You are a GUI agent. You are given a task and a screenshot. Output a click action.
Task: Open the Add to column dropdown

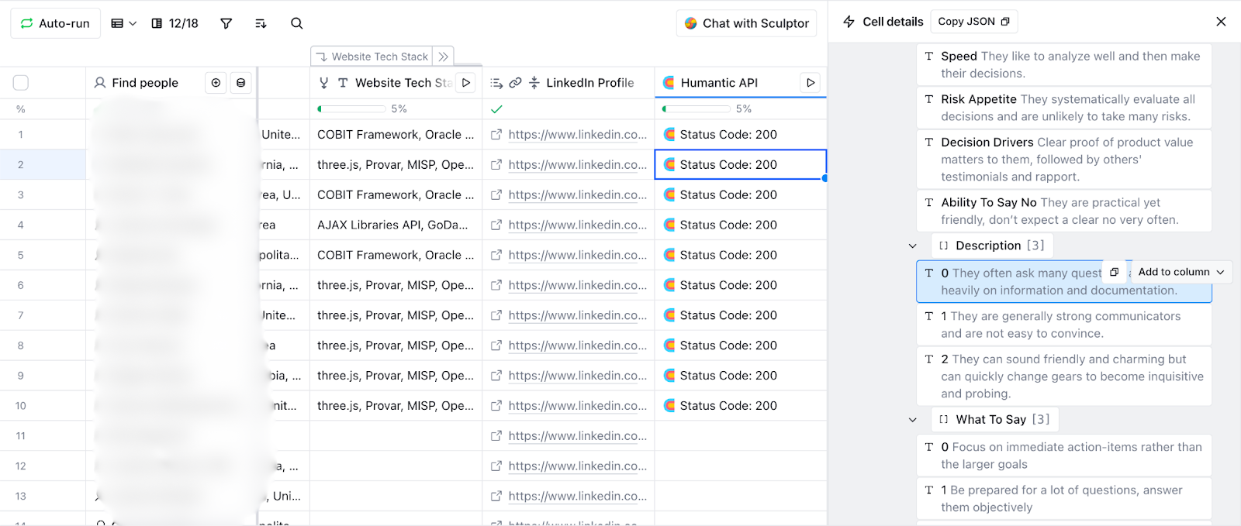(x=1181, y=272)
